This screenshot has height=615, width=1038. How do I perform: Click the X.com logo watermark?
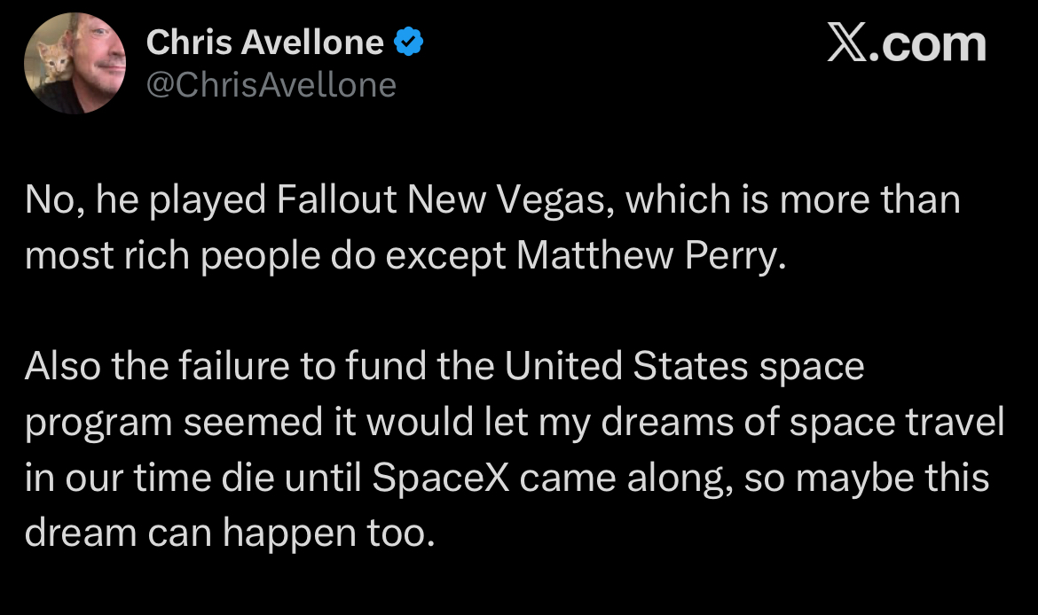pyautogui.click(x=906, y=43)
